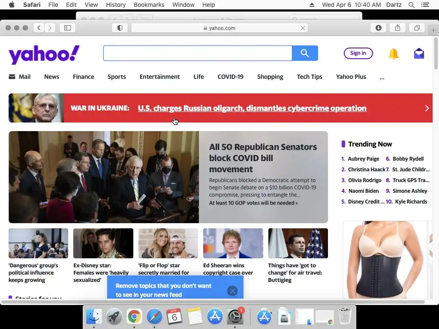Open the Safari app menu
This screenshot has height=329, width=439.
[32, 5]
